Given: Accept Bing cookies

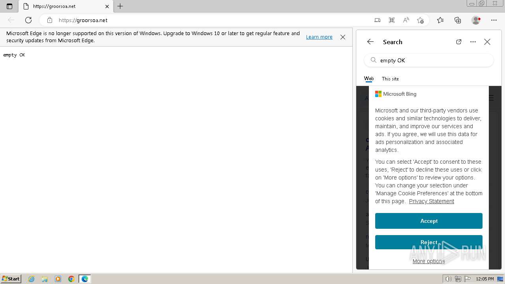Looking at the screenshot, I should (x=429, y=221).
